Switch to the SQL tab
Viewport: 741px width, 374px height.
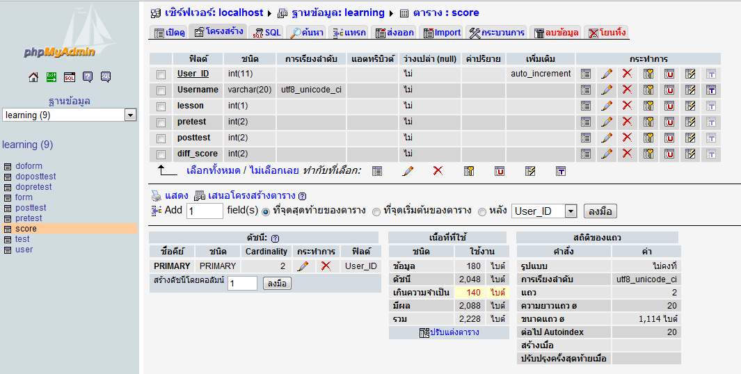pos(266,33)
